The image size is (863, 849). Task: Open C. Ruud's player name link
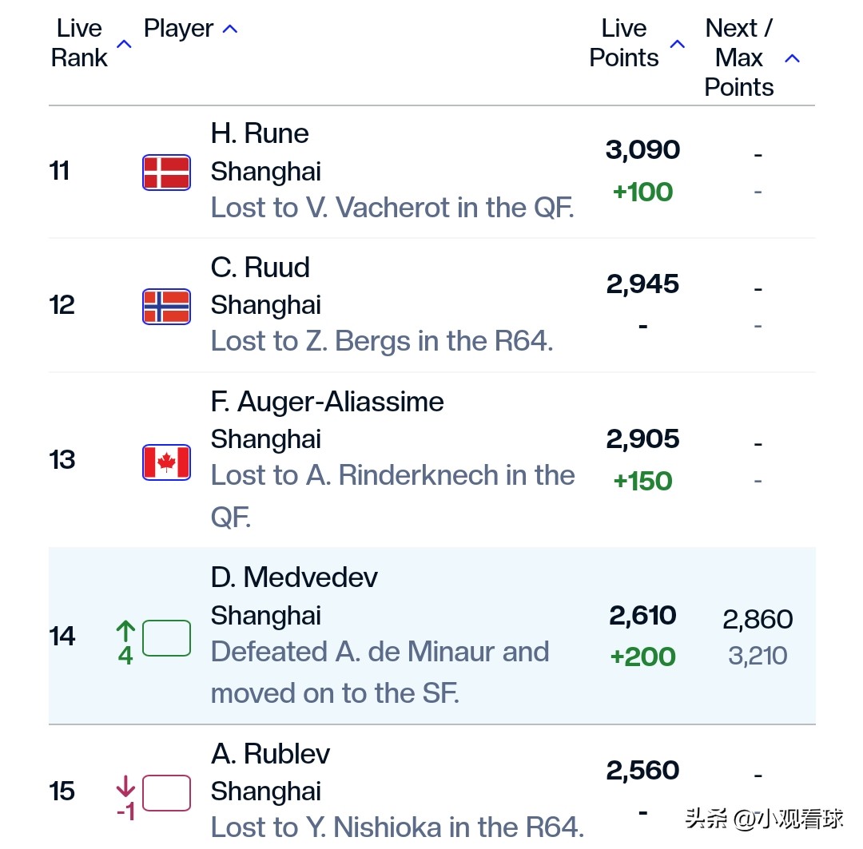click(x=260, y=268)
